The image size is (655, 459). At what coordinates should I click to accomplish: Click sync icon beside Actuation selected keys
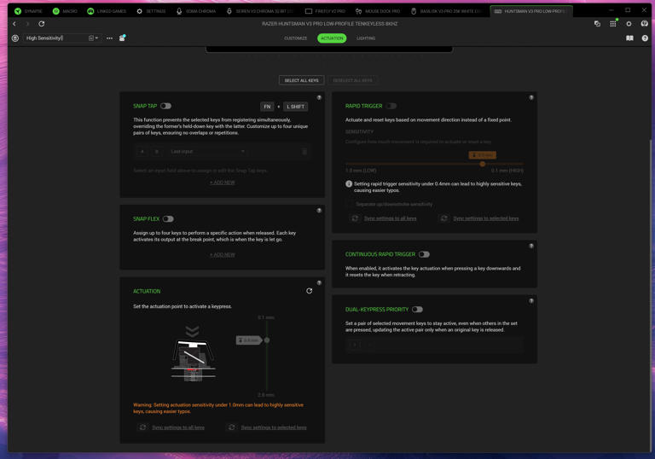click(232, 427)
